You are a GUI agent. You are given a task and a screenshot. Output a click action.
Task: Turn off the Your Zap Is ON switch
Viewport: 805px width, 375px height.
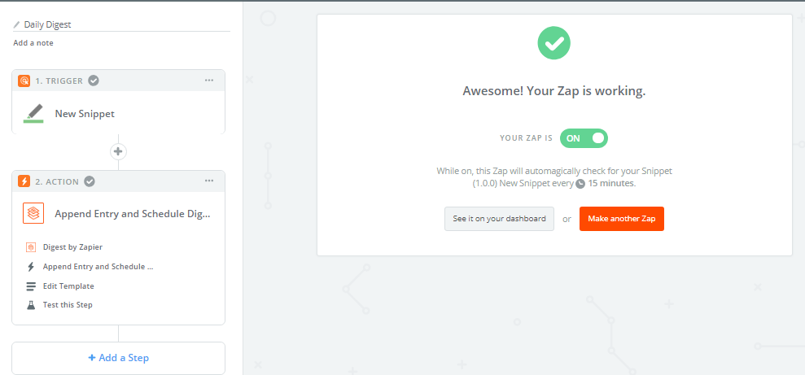point(584,138)
